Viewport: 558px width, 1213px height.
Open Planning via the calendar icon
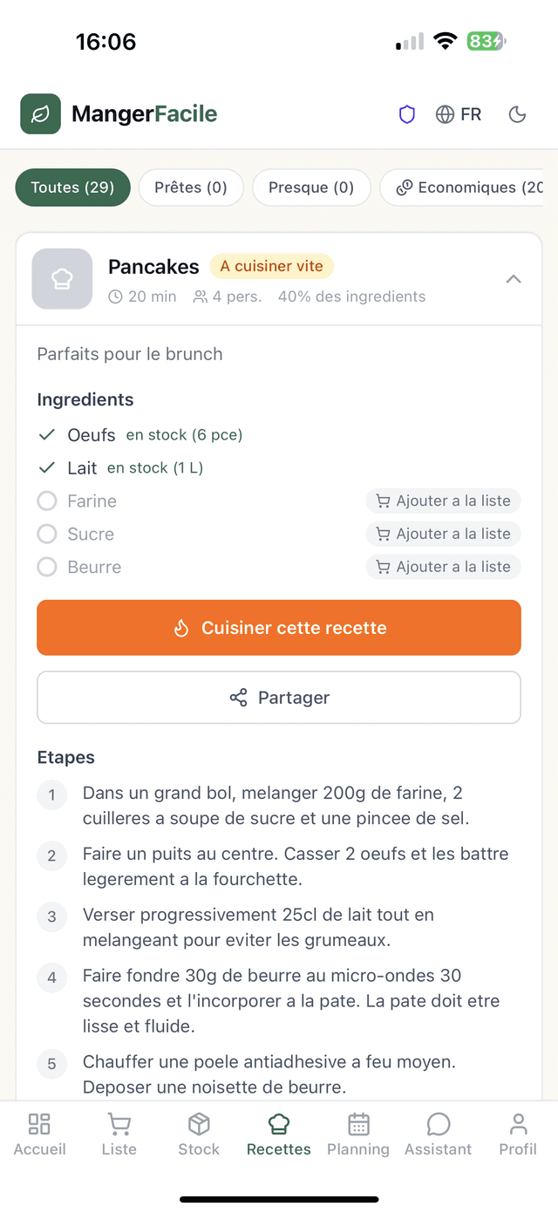pyautogui.click(x=357, y=1125)
